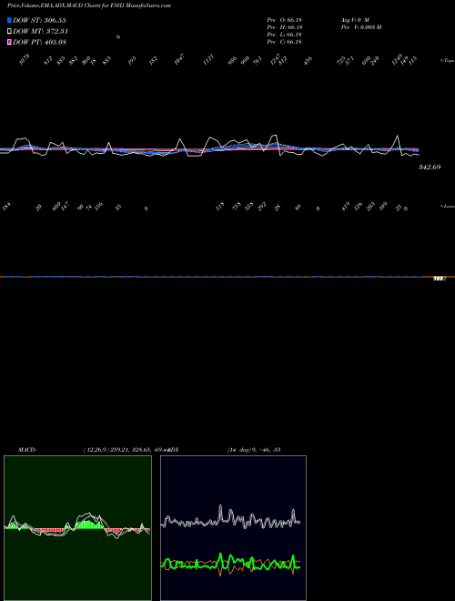Image resolution: width=455 pixels, height=601 pixels.
Task: Open the dark blue ADX indicator chart
Action: click(233, 528)
